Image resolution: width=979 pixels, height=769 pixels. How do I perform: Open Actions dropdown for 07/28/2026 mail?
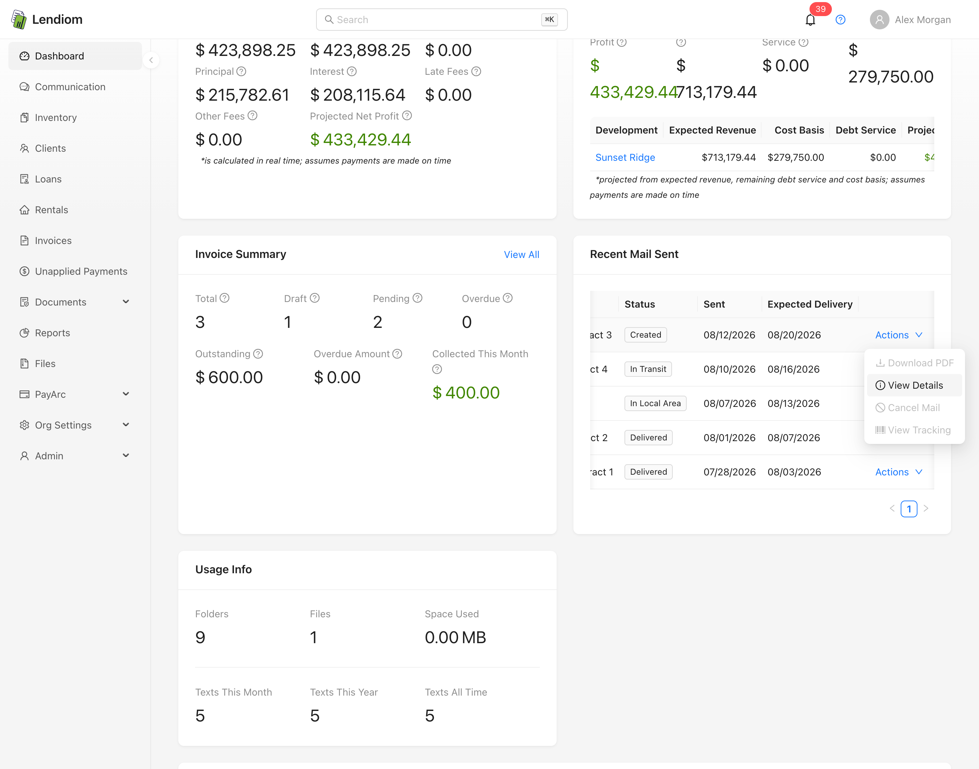coord(898,472)
